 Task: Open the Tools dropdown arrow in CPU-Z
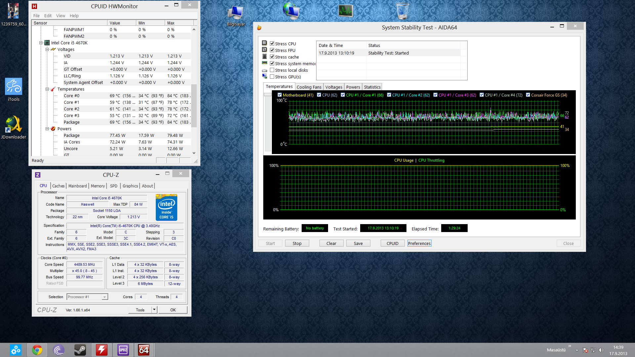154,310
